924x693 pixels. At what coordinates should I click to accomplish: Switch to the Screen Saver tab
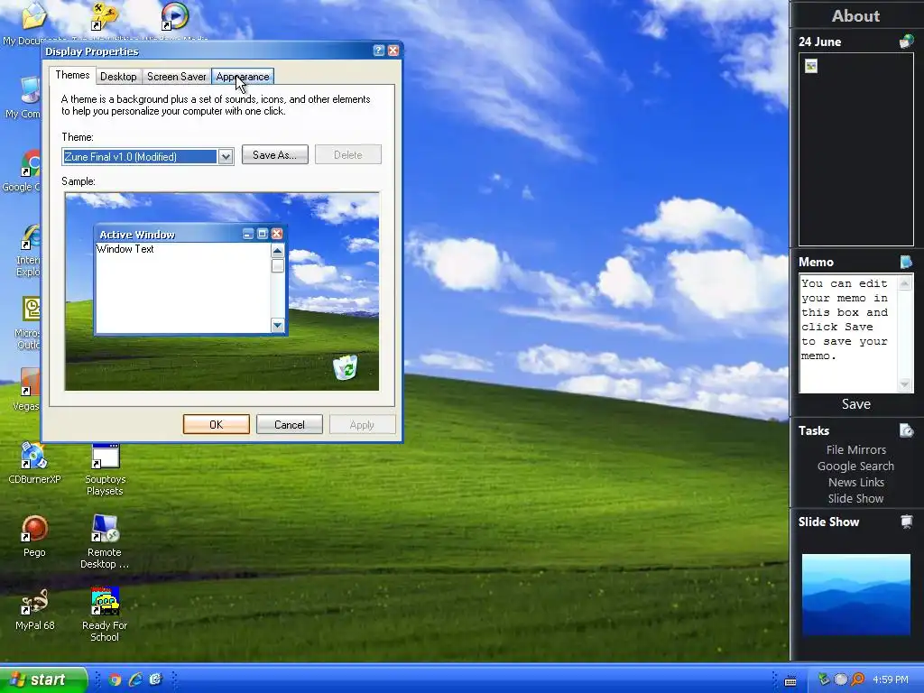point(176,77)
